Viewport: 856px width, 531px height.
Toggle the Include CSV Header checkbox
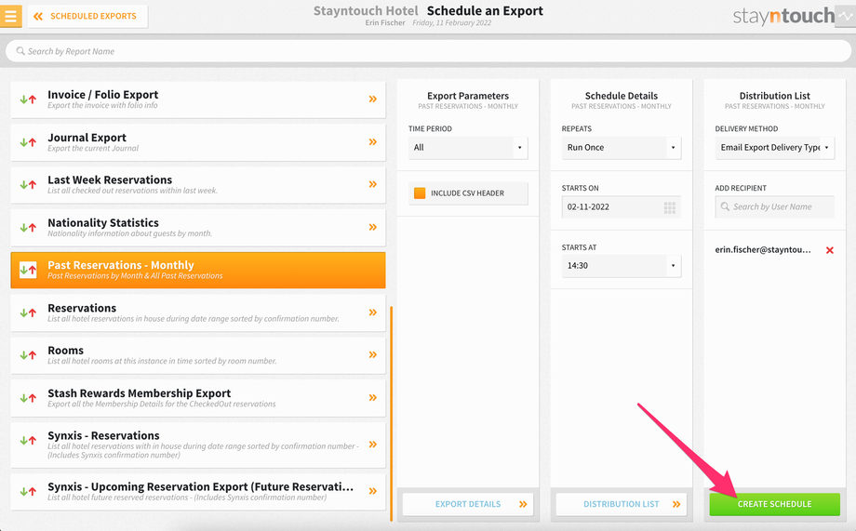click(x=420, y=193)
